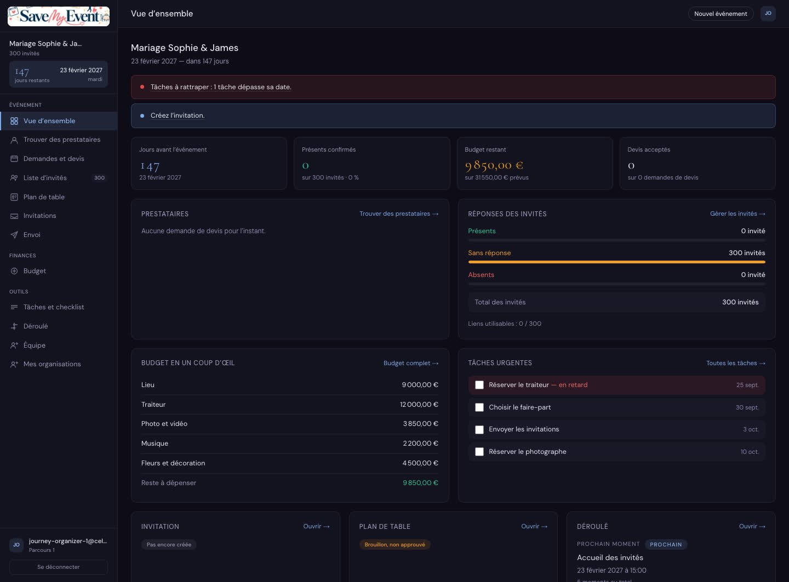Open the Plan de table menu item
Screen dimensions: 789x582
pyautogui.click(x=59, y=197)
